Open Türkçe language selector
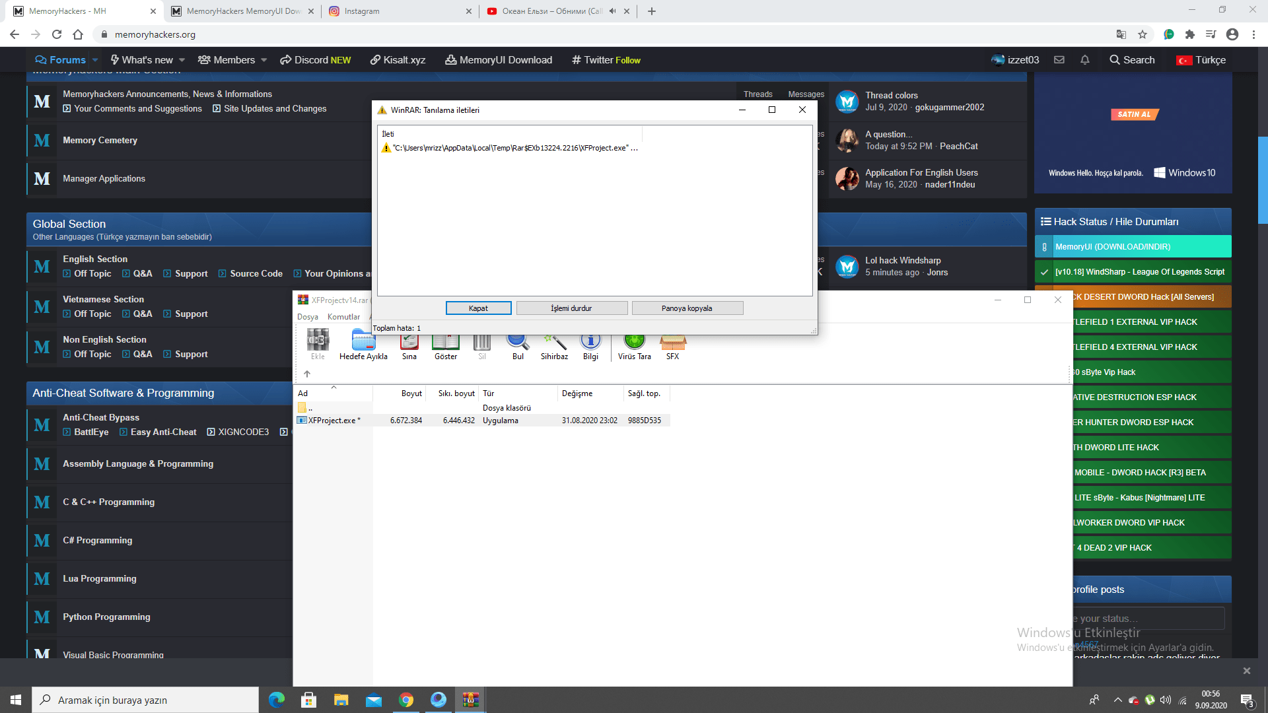This screenshot has width=1268, height=713. tap(1201, 60)
